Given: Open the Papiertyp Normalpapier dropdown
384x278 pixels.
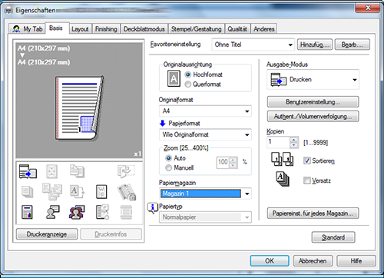Looking at the screenshot, I should 205,217.
